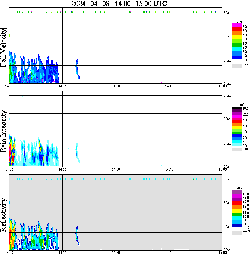Click the magenta 8.0 m/s velocity swatch
This screenshot has width=252, height=258.
pyautogui.click(x=237, y=25)
